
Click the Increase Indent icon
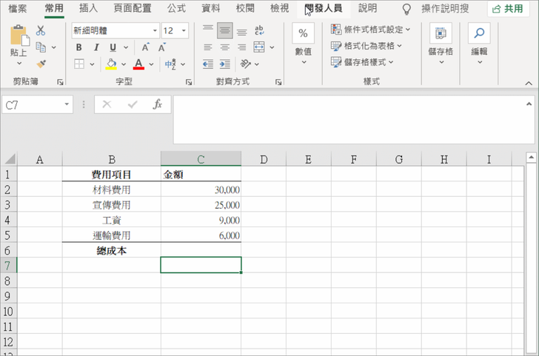[x=224, y=64]
